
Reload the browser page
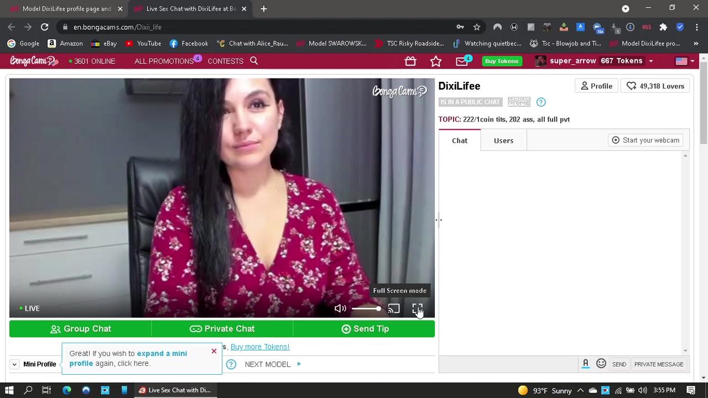click(x=45, y=27)
